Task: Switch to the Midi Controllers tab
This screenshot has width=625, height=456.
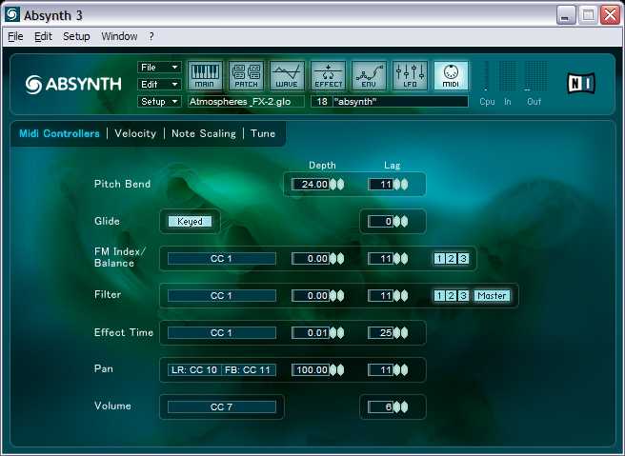Action: (x=59, y=133)
